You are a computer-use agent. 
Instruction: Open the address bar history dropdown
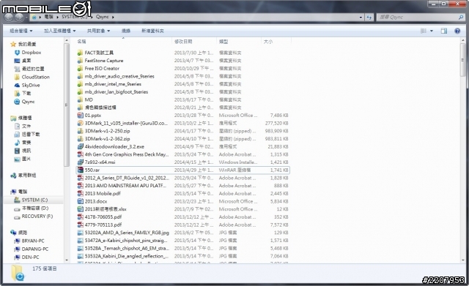[x=361, y=18]
